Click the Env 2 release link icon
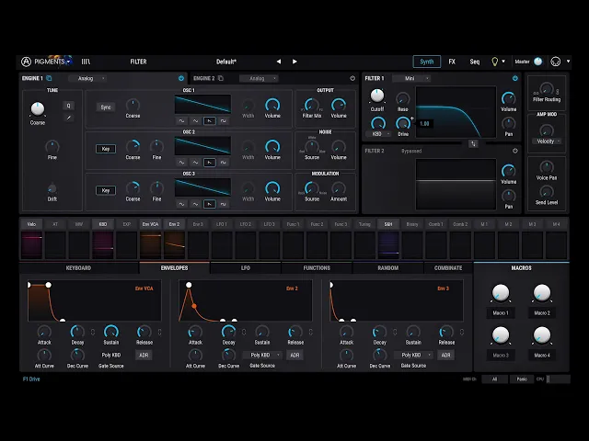 point(311,332)
